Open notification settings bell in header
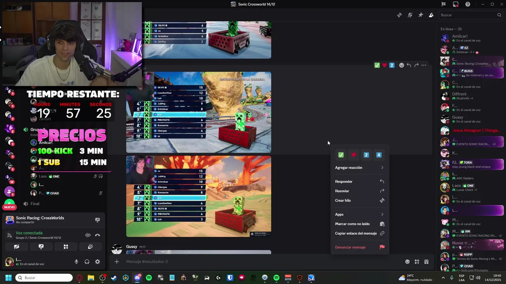This screenshot has width=506, height=284. (x=410, y=15)
